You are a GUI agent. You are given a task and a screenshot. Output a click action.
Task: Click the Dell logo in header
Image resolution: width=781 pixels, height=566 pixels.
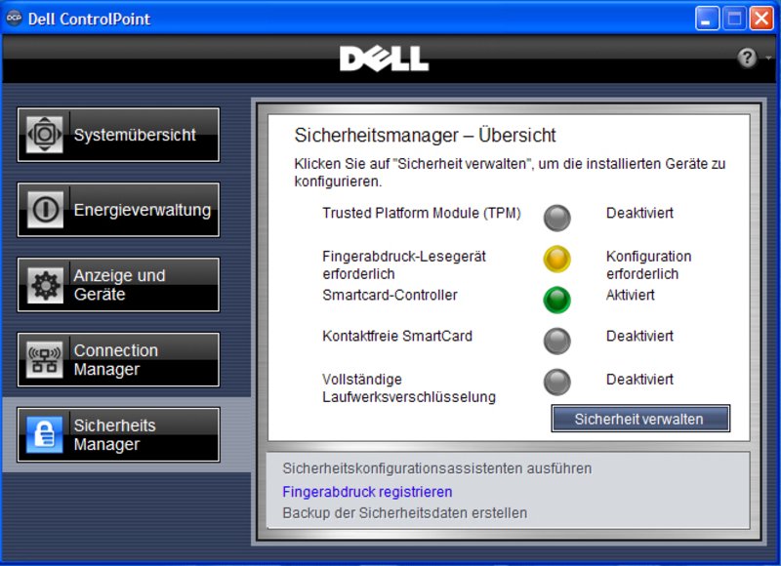pyautogui.click(x=384, y=59)
